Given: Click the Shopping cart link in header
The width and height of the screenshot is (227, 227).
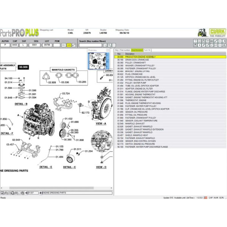Looking at the screenshot, I should click(47, 29).
